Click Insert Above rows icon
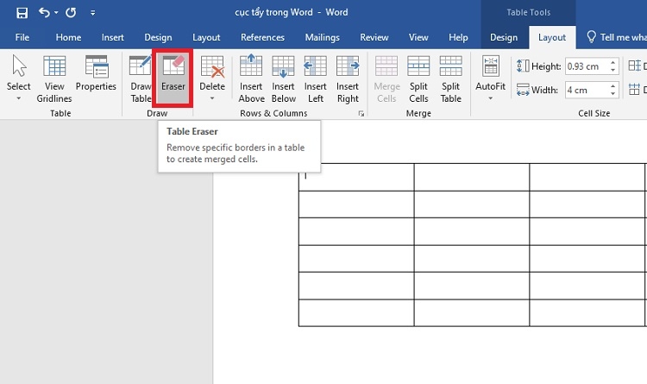 click(251, 78)
